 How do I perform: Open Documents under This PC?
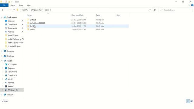pos(12,72)
